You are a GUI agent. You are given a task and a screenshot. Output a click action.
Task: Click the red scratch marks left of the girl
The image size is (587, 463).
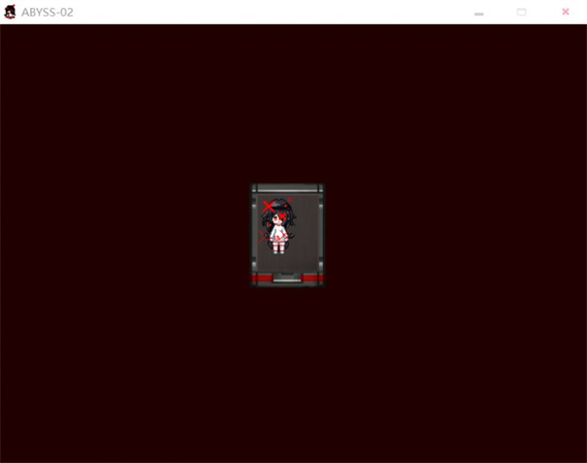(263, 236)
